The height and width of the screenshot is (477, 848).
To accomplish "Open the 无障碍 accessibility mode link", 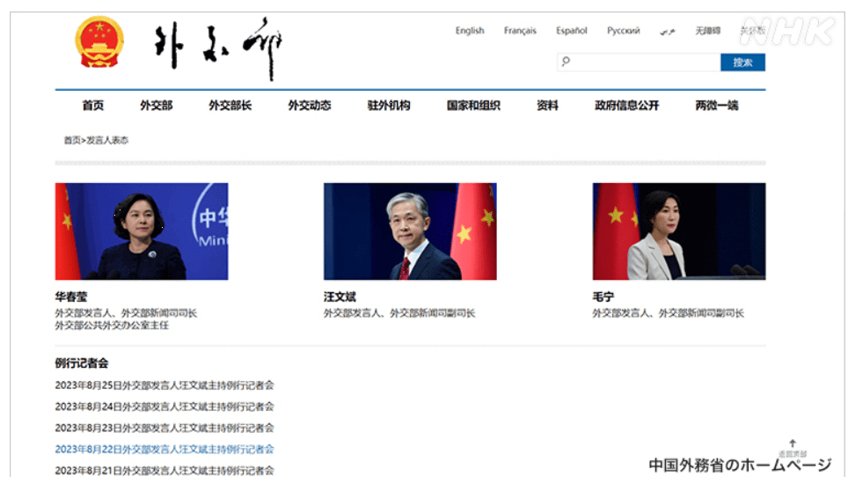I will pos(707,31).
